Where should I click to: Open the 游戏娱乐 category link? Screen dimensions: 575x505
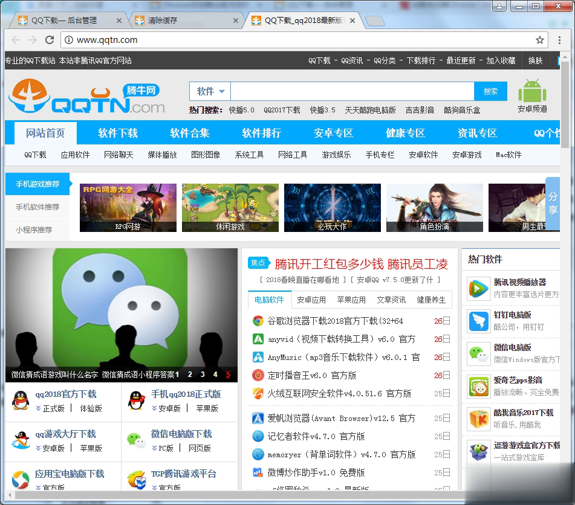tap(336, 155)
